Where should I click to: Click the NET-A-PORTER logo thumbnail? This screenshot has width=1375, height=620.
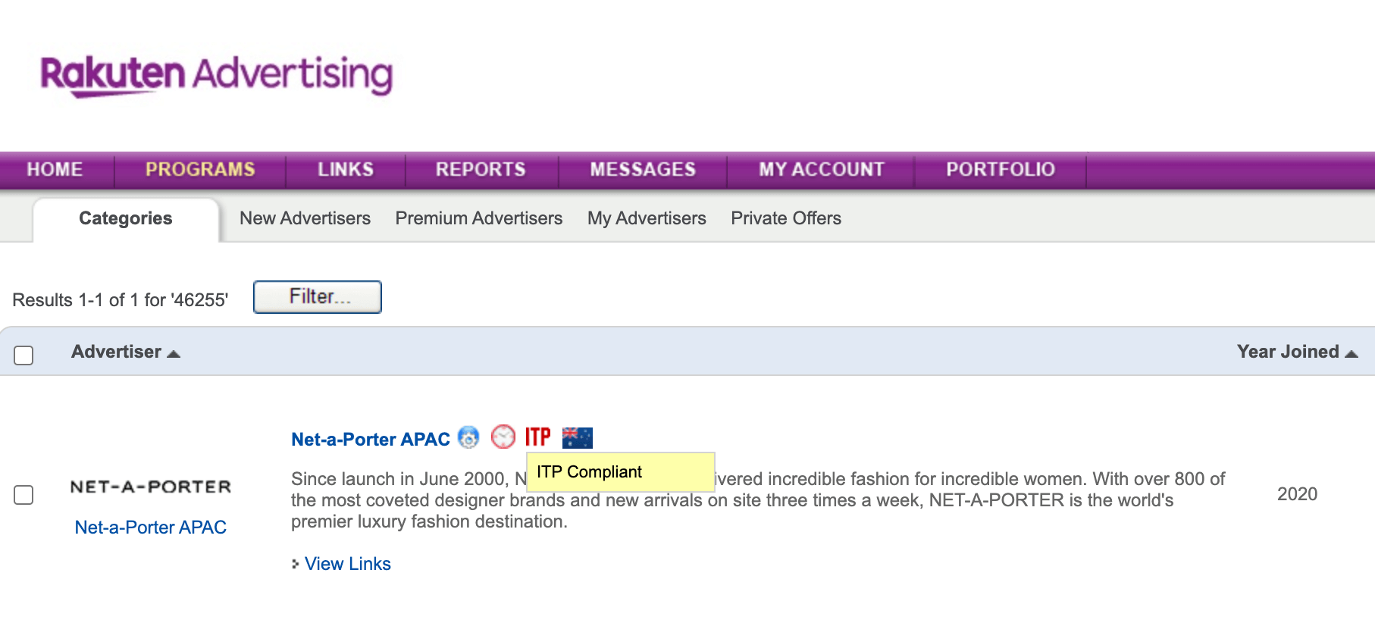pos(151,487)
